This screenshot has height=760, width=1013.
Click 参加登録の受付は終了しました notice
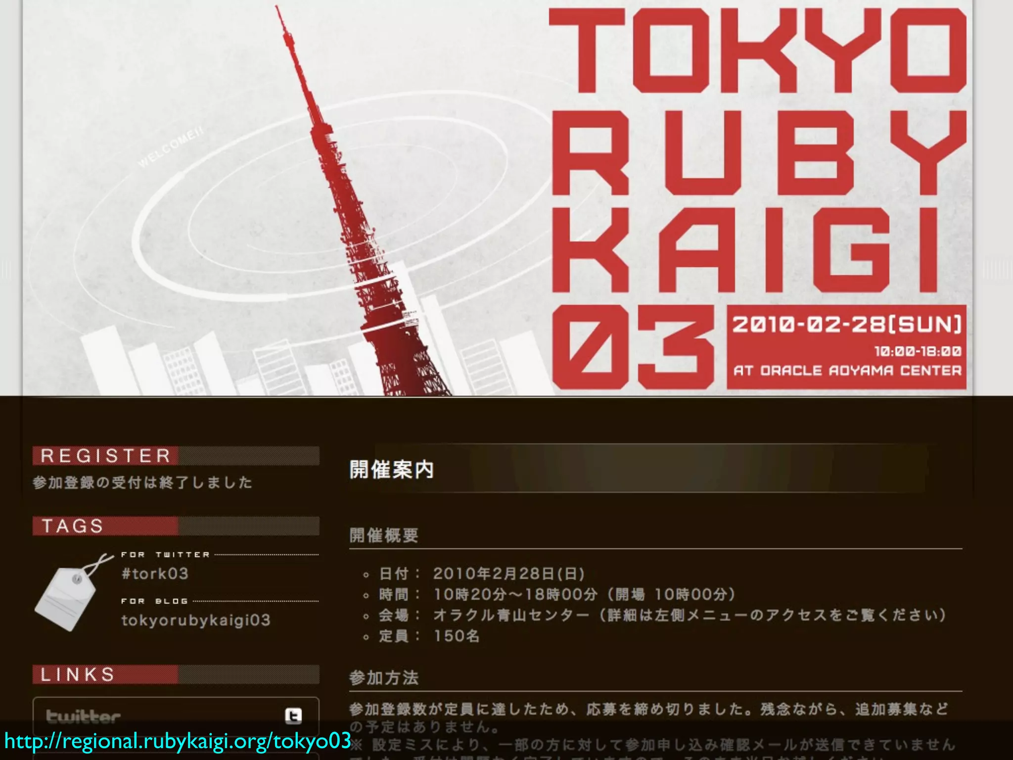(142, 482)
